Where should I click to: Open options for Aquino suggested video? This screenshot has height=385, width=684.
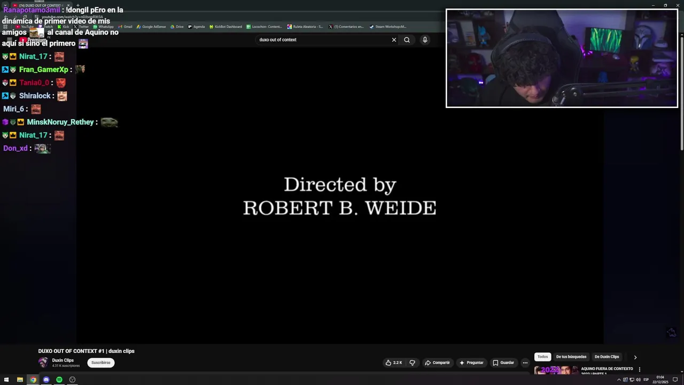tap(639, 369)
